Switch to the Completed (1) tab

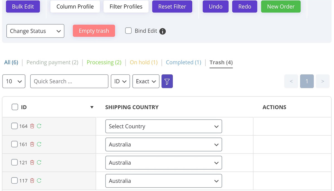click(183, 62)
